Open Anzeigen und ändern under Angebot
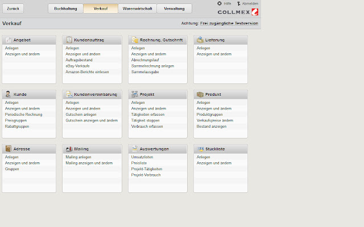Screen dimensions: 364x227 (x=22, y=54)
